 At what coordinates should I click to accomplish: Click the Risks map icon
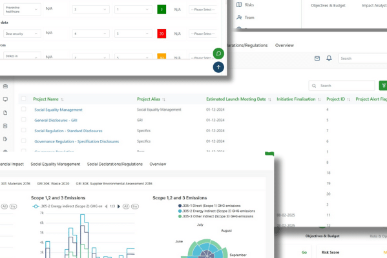coord(239,5)
